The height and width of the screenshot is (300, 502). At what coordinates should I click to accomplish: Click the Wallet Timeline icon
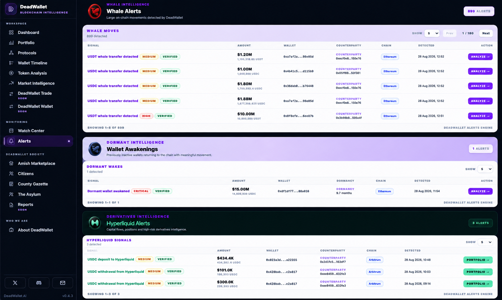(x=11, y=63)
